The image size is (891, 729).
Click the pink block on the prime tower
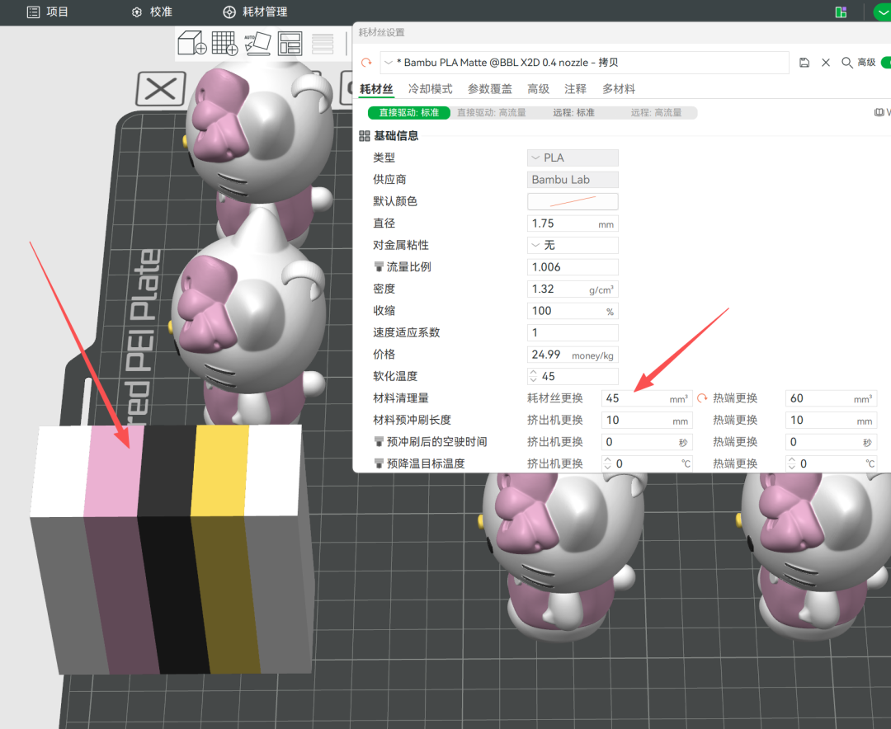point(114,471)
